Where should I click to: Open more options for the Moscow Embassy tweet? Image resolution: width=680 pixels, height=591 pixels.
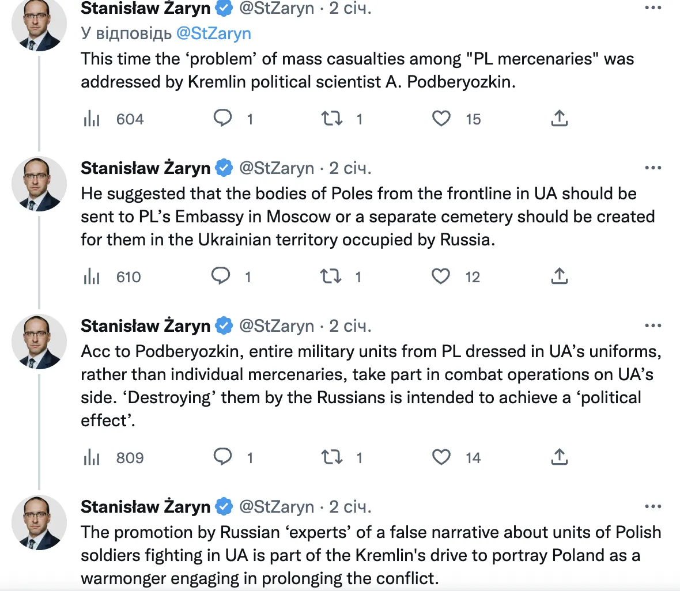[653, 168]
